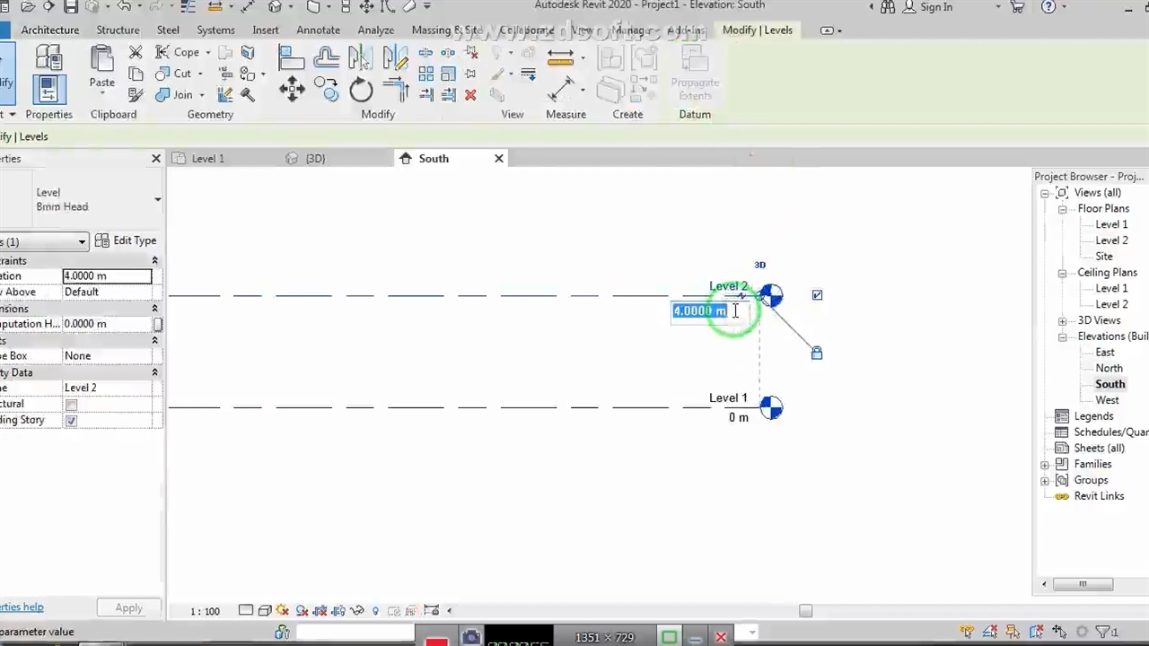
Task: Click the red Delete X icon
Action: pos(470,95)
